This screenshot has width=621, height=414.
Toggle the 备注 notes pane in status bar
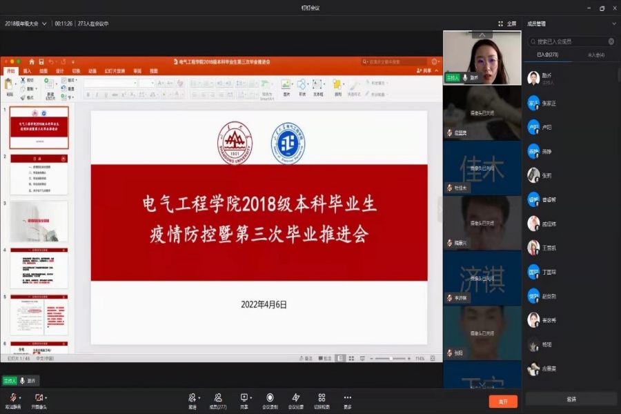[306, 359]
